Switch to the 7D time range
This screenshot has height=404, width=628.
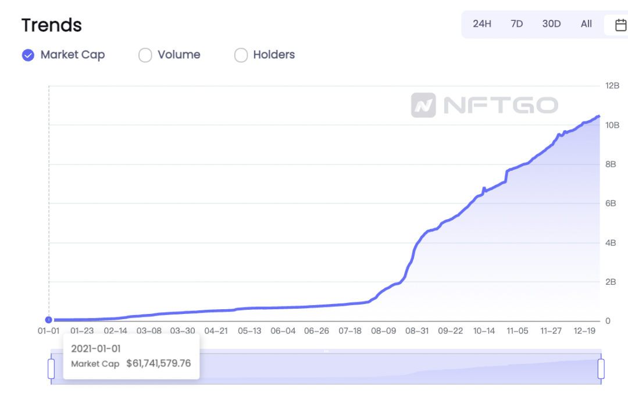[517, 24]
